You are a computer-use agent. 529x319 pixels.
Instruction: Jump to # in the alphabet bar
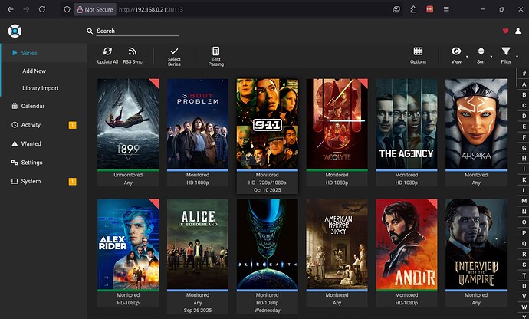pos(524,74)
